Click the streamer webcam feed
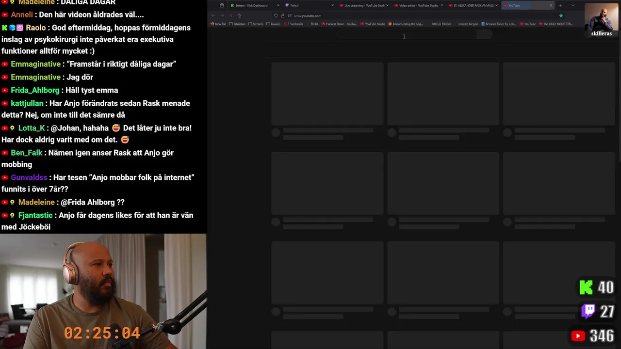 (x=103, y=291)
